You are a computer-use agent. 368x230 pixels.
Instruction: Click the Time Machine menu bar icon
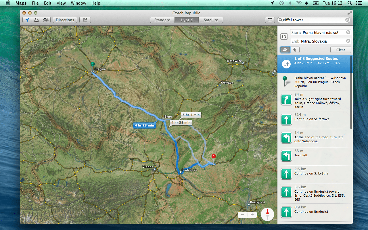pyautogui.click(x=281, y=3)
